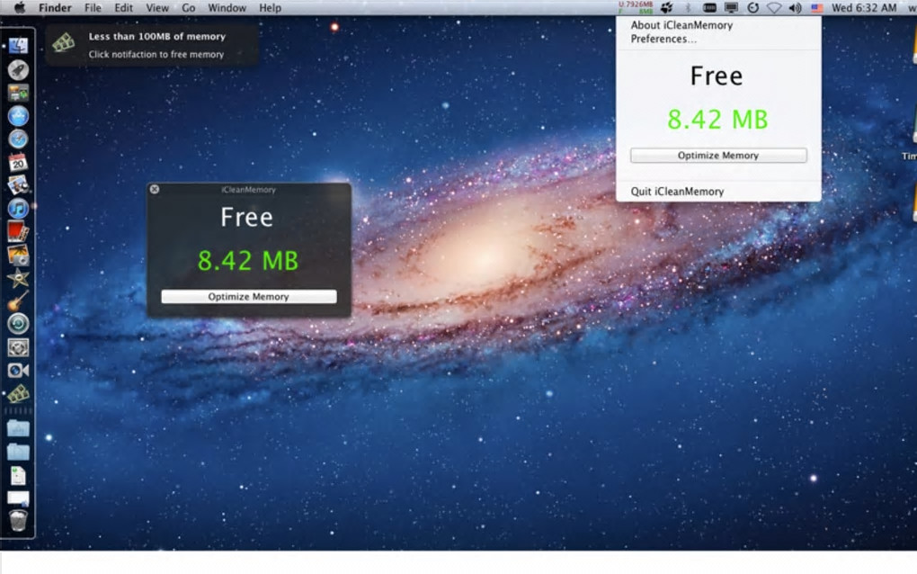Launch iTunes music note icon

pos(18,209)
